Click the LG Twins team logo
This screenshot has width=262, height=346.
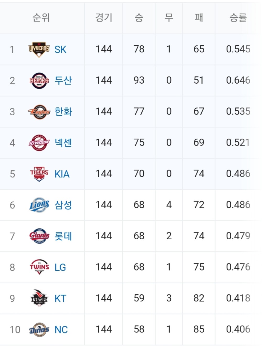(39, 267)
